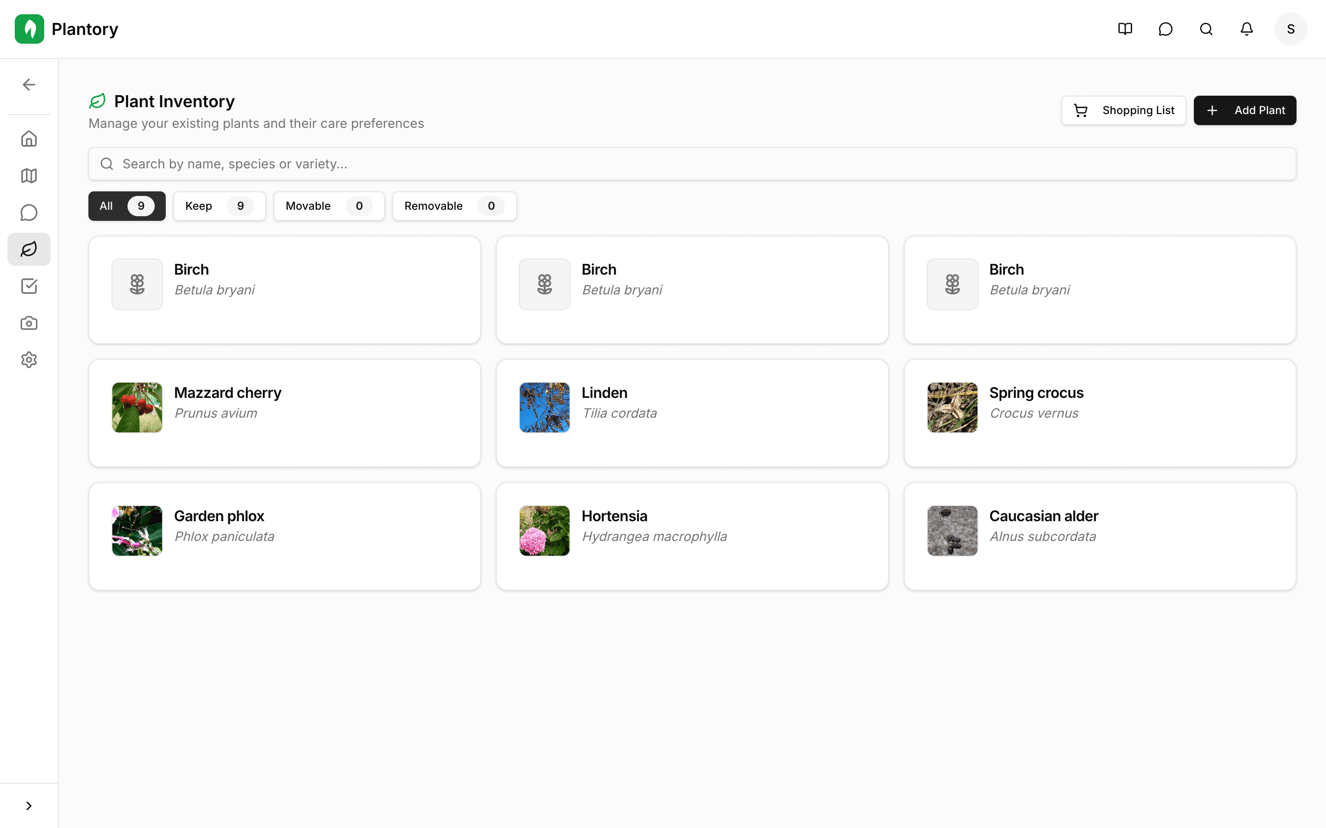Open the map icon in the sidebar
1326x828 pixels.
[x=29, y=175]
